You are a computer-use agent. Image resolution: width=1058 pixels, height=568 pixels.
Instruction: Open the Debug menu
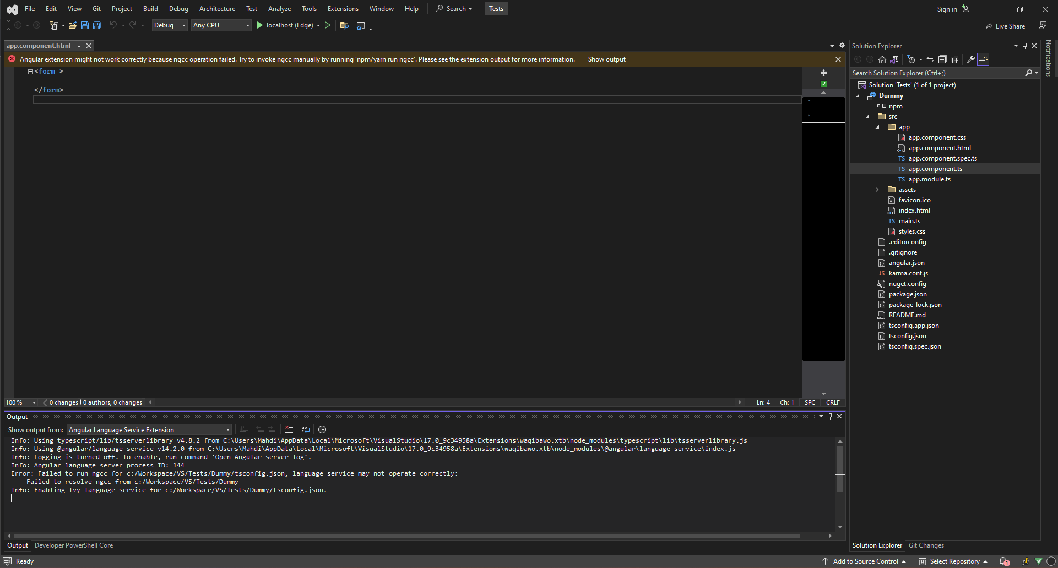(x=178, y=8)
